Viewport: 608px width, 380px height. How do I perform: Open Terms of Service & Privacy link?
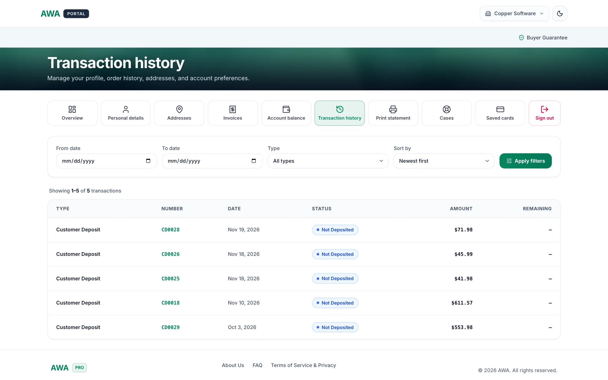pyautogui.click(x=303, y=365)
